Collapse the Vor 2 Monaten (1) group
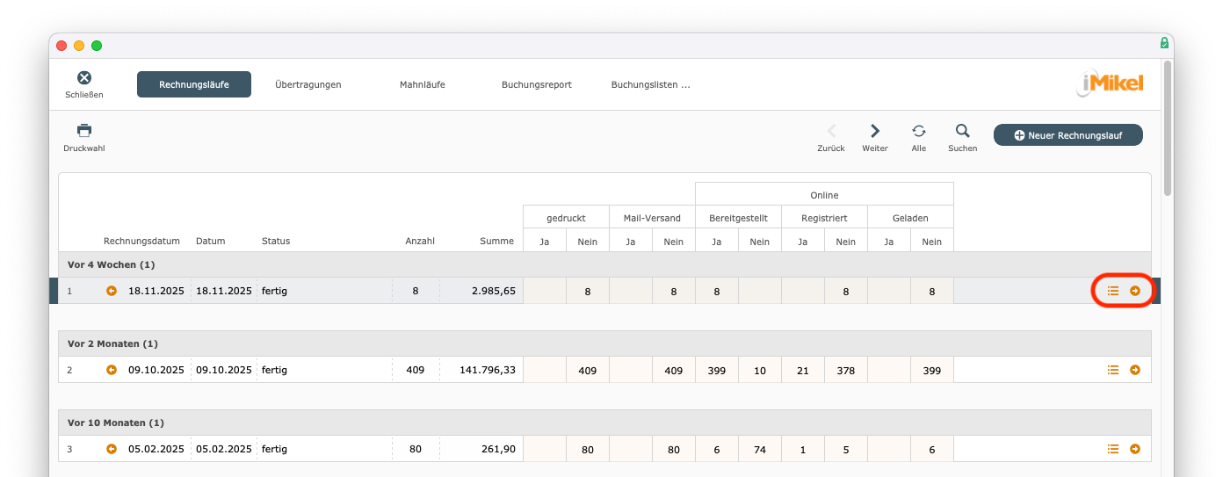The image size is (1223, 477). (112, 343)
